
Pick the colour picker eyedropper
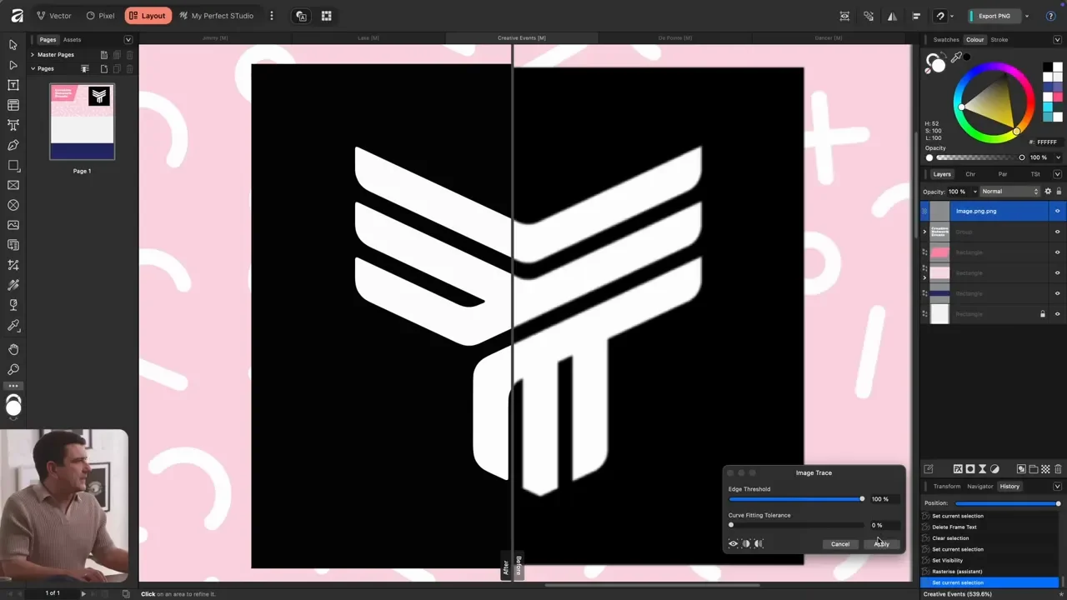956,57
